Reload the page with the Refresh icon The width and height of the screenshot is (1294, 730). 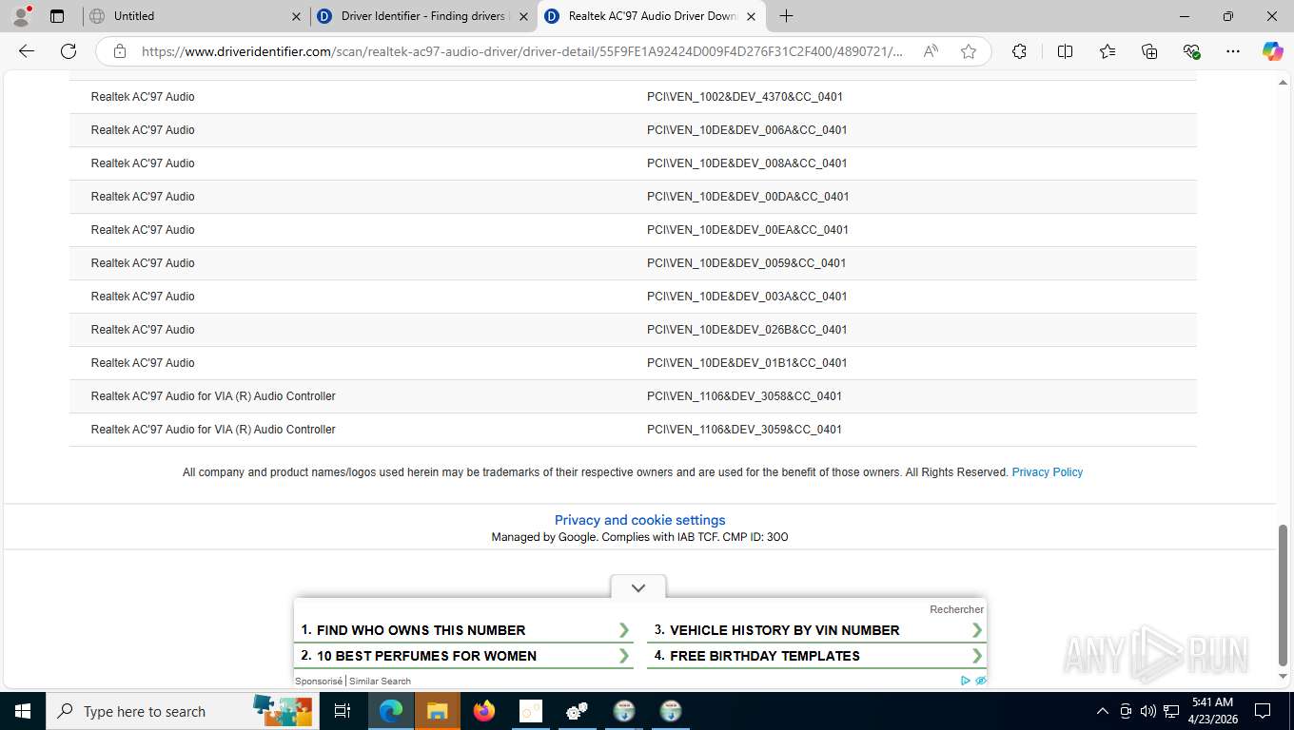(x=69, y=51)
